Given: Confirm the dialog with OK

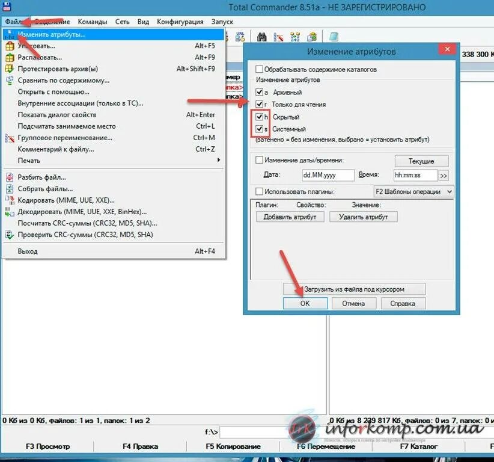Looking at the screenshot, I should tap(305, 303).
